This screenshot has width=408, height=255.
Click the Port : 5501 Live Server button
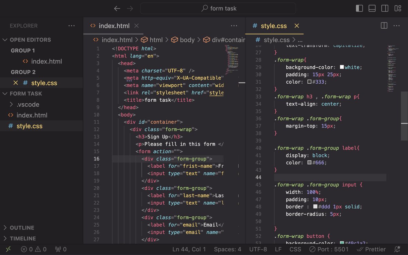329,249
